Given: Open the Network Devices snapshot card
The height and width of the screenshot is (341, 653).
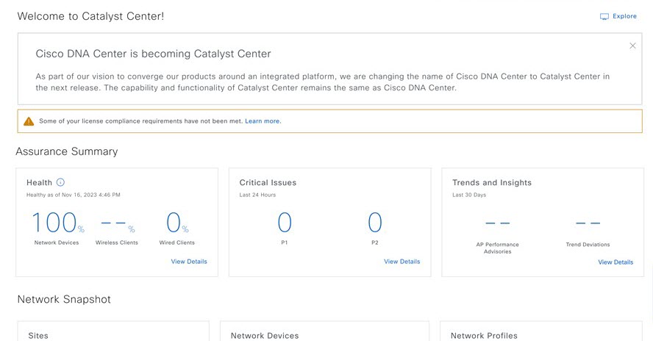Looking at the screenshot, I should click(324, 331).
